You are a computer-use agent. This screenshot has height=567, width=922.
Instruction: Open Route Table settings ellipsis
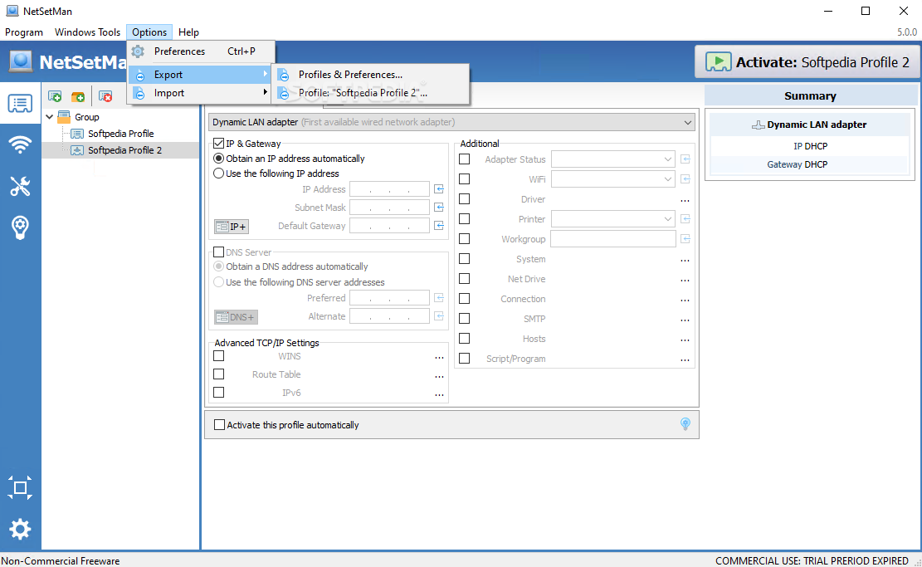click(x=439, y=376)
